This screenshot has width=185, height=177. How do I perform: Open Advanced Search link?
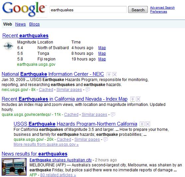coord(162,8)
